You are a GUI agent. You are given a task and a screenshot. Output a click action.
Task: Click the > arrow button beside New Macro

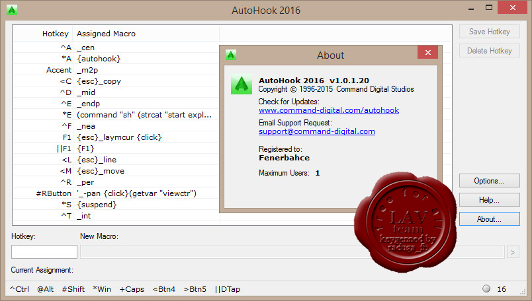[x=513, y=252]
